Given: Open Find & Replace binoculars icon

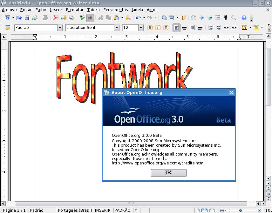Looking at the screenshot, I should point(194,18).
